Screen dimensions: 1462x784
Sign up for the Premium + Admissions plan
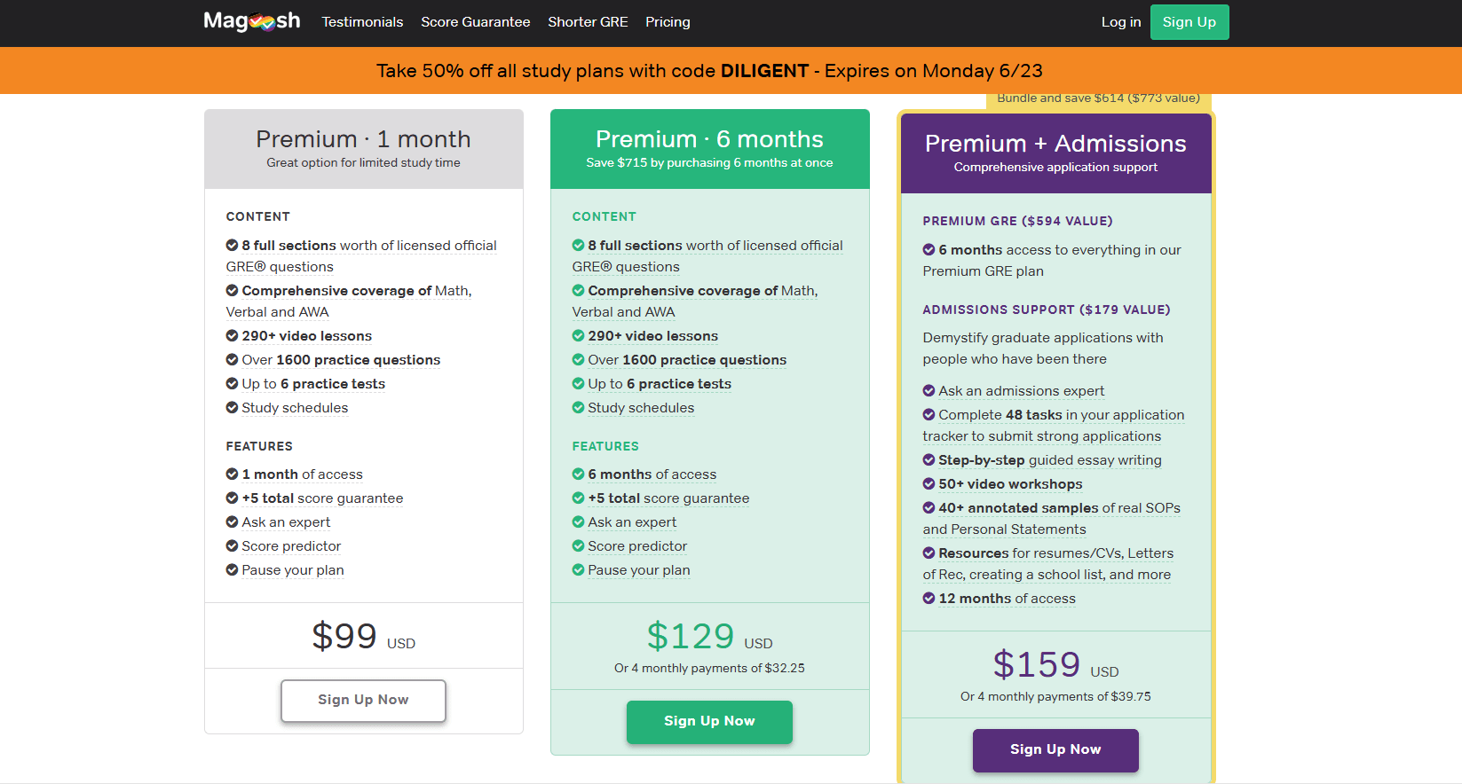pos(1055,750)
